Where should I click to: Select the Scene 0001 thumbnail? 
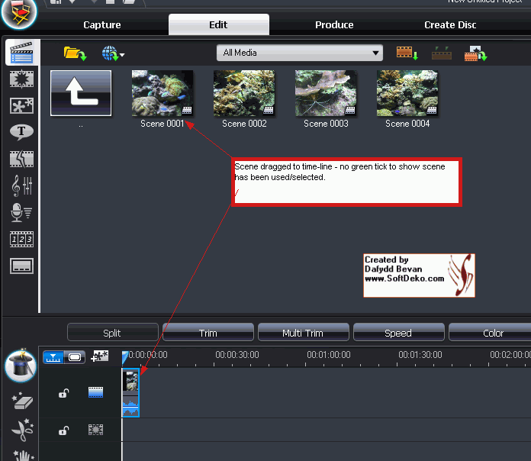[163, 93]
